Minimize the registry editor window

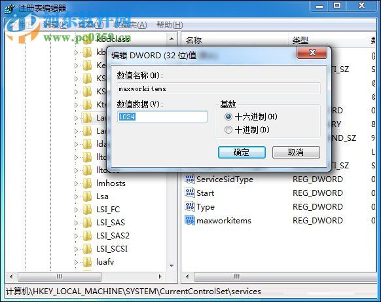coord(319,6)
